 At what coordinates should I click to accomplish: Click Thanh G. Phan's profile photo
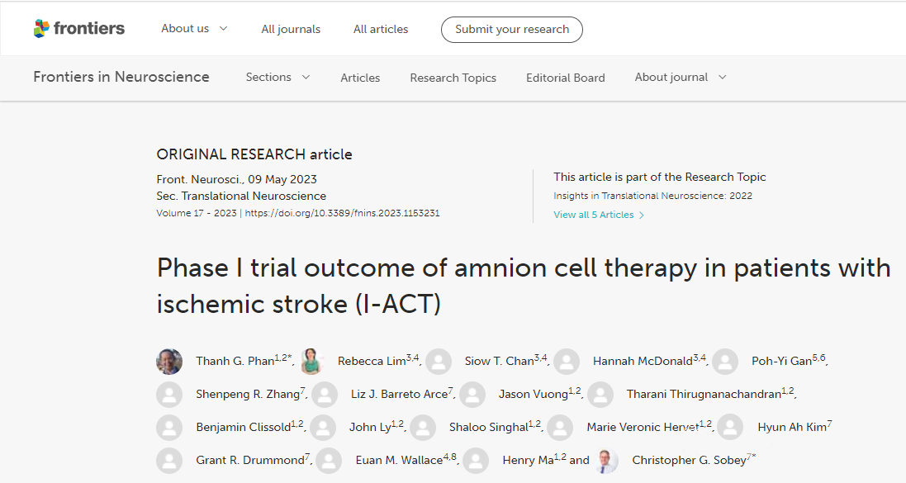[169, 361]
